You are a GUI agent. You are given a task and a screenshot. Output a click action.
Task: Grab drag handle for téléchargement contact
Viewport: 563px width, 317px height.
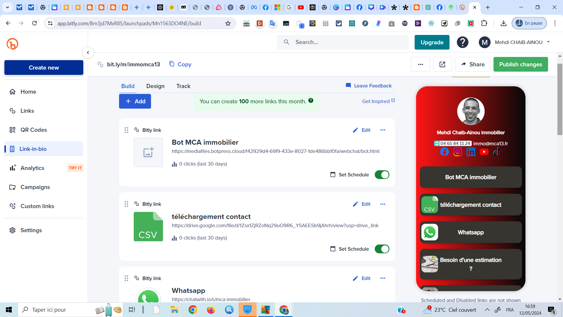(x=126, y=204)
